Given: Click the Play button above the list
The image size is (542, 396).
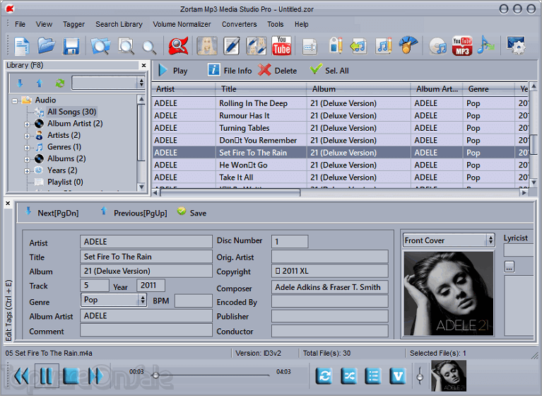Looking at the screenshot, I should click(173, 71).
